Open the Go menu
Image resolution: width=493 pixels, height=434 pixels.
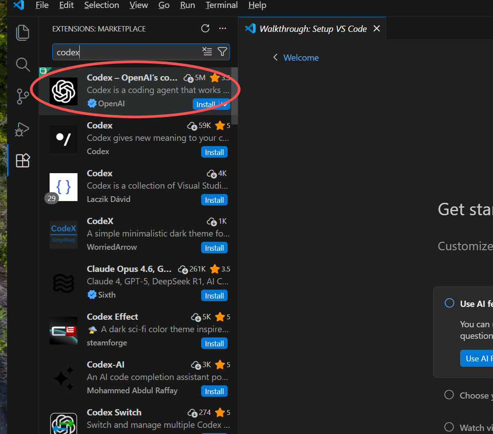(x=164, y=5)
